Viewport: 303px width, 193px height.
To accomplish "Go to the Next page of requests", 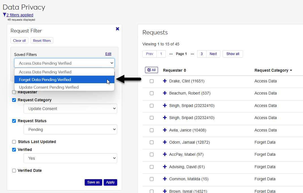I will click(213, 54).
